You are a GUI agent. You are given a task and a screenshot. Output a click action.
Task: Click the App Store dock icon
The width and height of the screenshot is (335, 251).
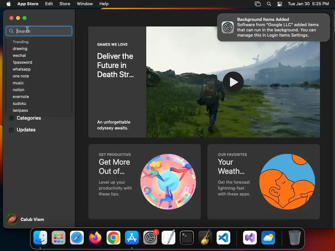click(x=132, y=238)
